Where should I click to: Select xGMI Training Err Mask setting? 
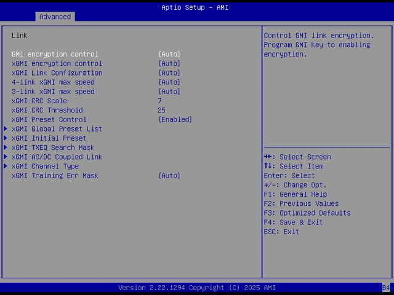tap(55, 176)
